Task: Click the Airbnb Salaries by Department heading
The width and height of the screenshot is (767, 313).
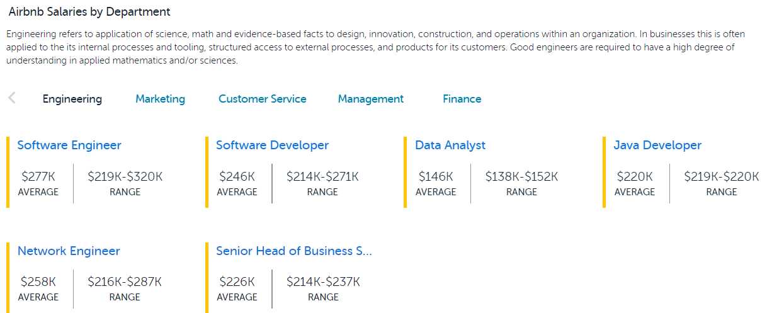Action: point(89,12)
